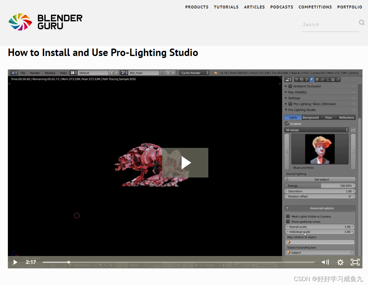Toggle the Enabled checkbox
This screenshot has height=285, width=368.
(x=287, y=123)
